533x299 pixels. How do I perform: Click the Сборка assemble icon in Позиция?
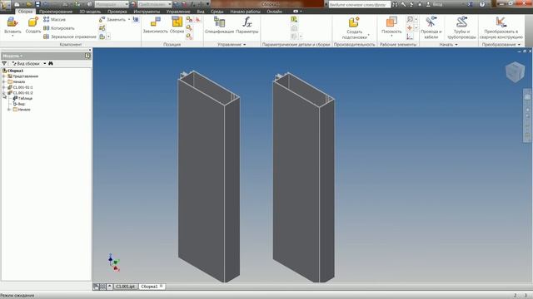pos(177,22)
